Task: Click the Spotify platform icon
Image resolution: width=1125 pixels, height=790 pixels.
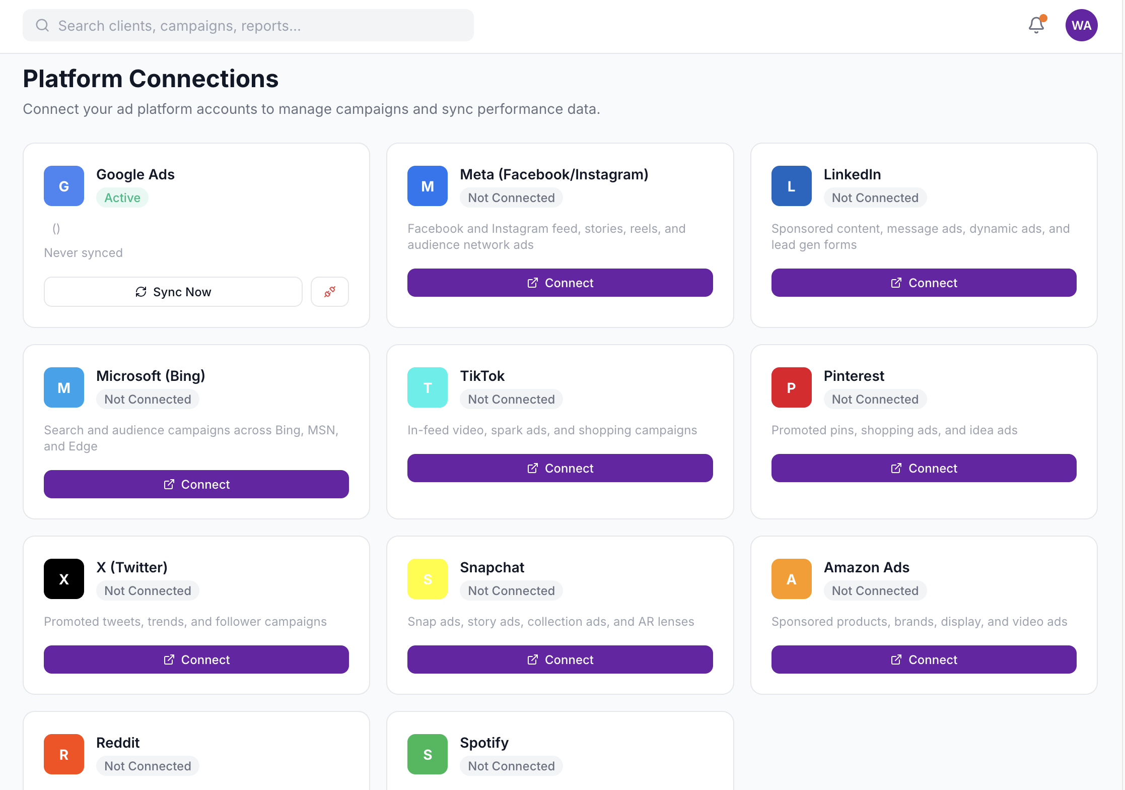Action: click(427, 754)
